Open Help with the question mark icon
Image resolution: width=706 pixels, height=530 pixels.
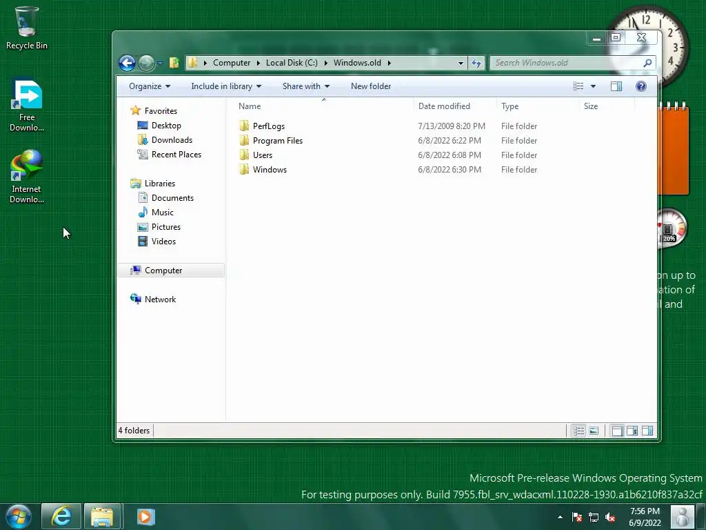click(641, 86)
